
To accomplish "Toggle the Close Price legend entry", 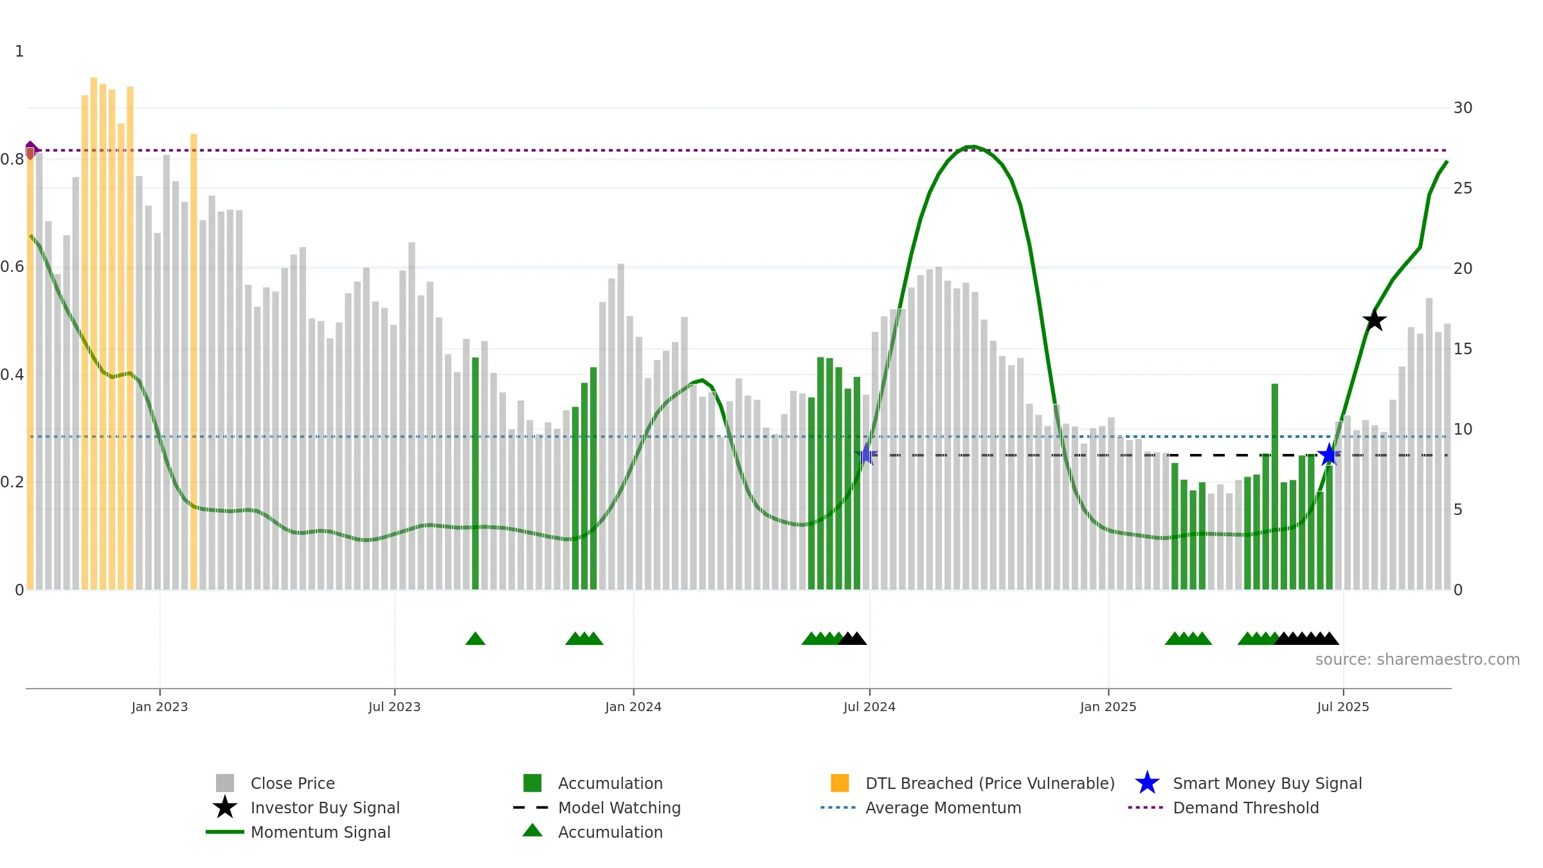I will (x=293, y=783).
